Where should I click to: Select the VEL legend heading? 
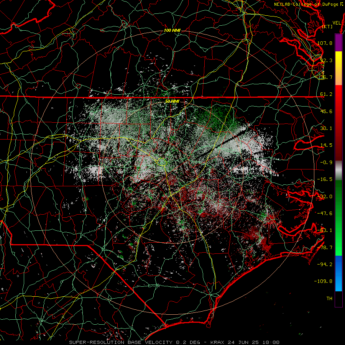click(x=337, y=23)
